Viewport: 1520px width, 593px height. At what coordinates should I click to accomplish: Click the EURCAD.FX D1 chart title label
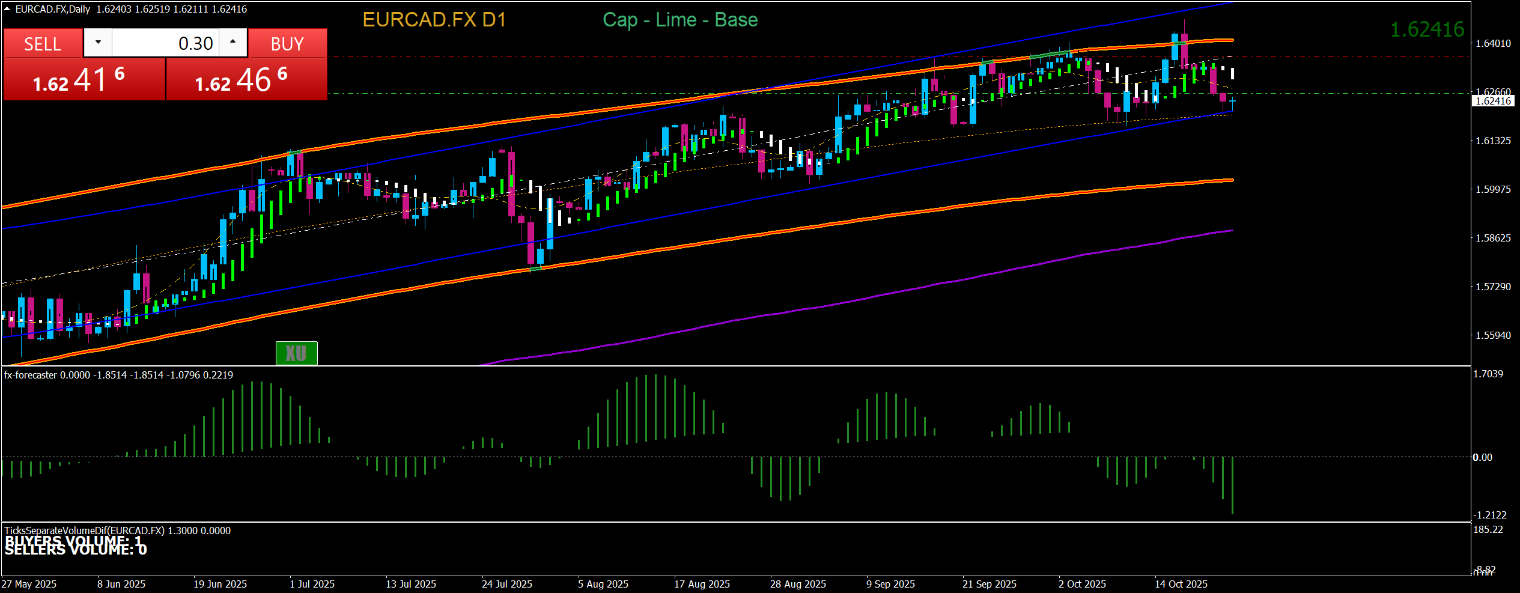(x=434, y=20)
